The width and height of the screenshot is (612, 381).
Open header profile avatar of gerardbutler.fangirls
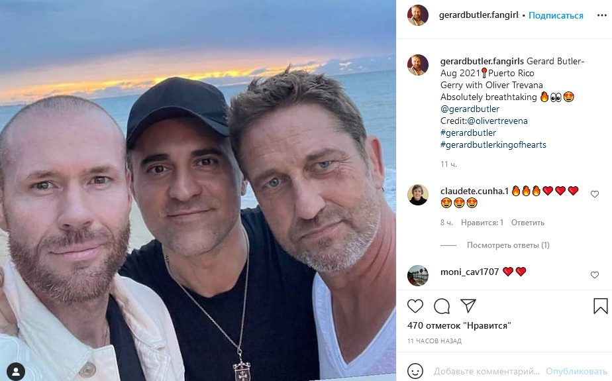click(x=417, y=15)
